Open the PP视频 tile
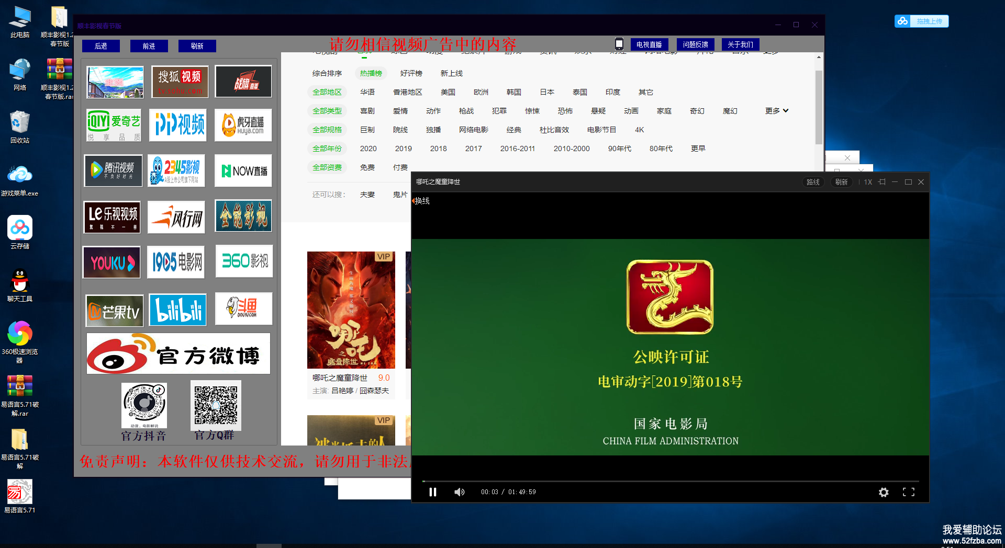This screenshot has height=548, width=1005. click(177, 125)
